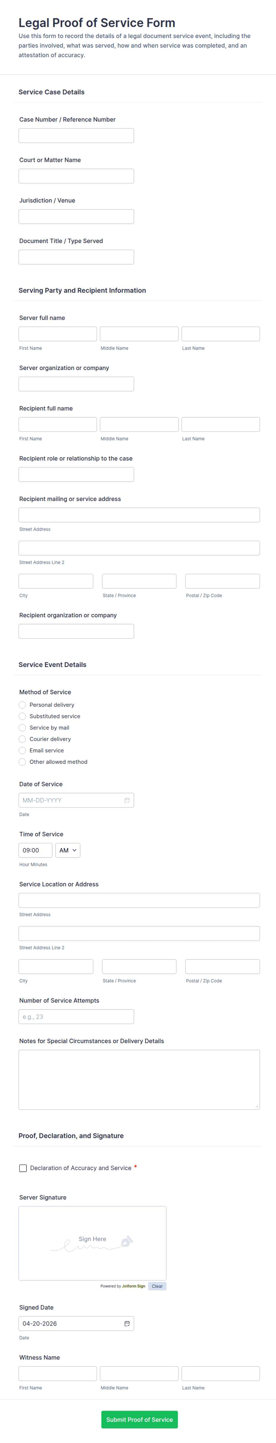
Task: Click the Sign Here signature pad
Action: coord(92,1242)
